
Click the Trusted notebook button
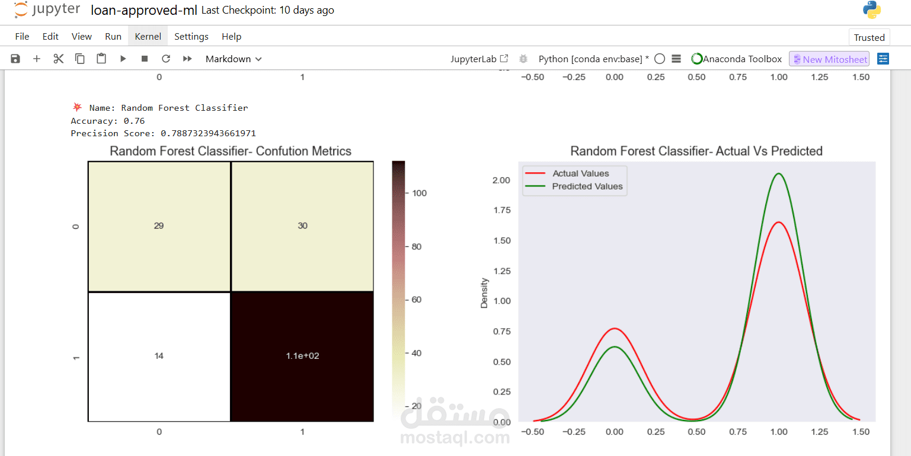click(x=869, y=37)
